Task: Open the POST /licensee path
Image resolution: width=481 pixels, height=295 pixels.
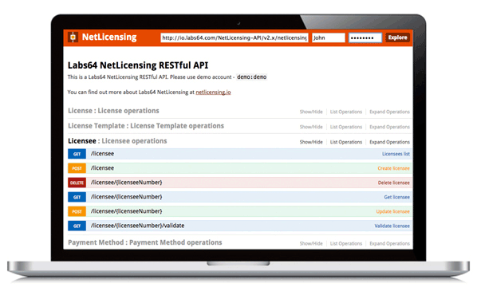Action: 102,168
